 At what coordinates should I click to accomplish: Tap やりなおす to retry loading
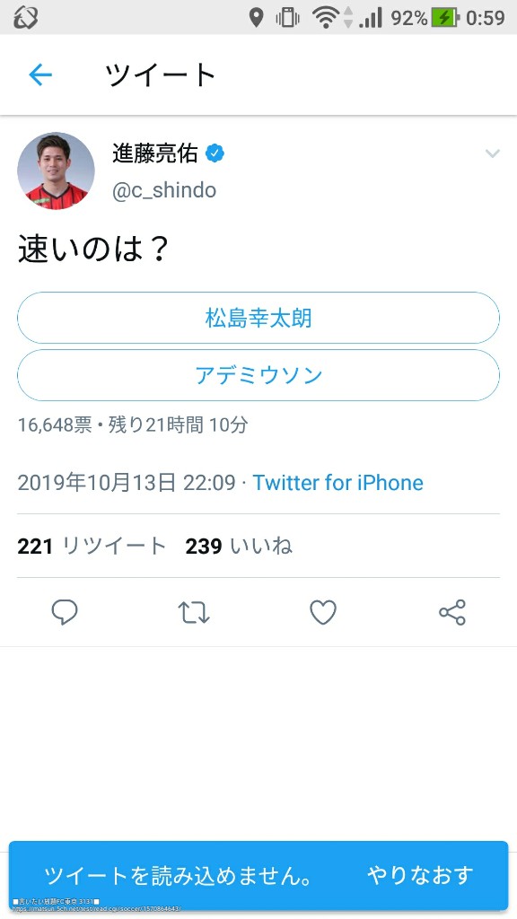point(420,875)
